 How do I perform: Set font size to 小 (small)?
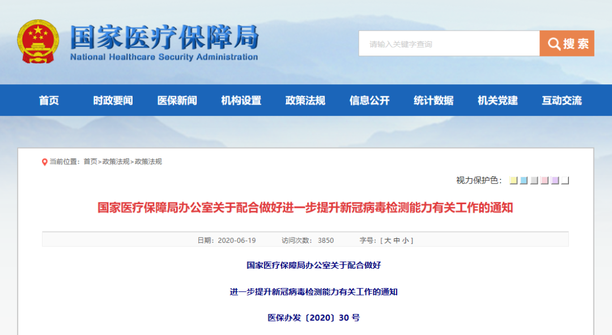pos(406,240)
